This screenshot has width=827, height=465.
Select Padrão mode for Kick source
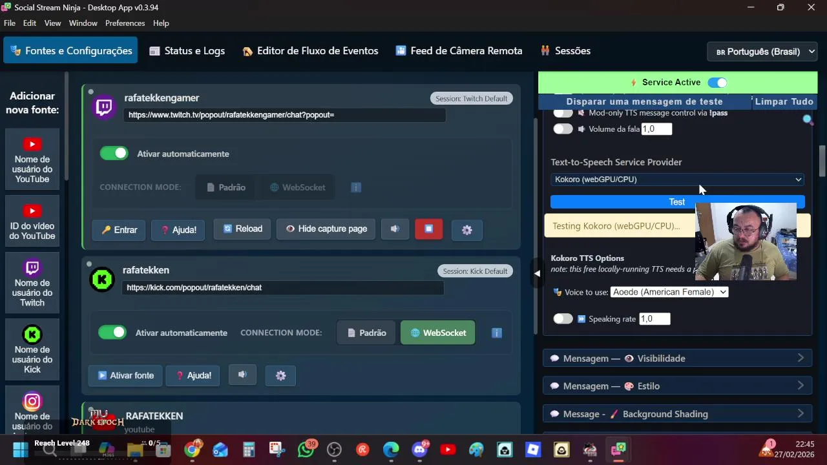point(366,333)
